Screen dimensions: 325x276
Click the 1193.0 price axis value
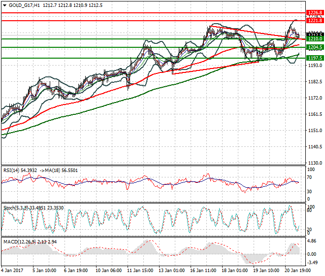click(x=315, y=66)
